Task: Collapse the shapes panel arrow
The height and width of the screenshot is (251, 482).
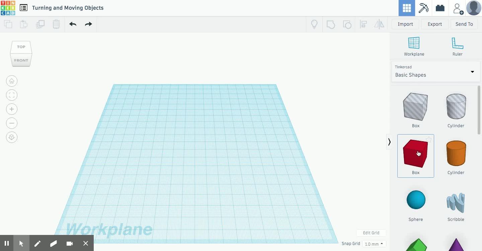Action: (x=389, y=142)
